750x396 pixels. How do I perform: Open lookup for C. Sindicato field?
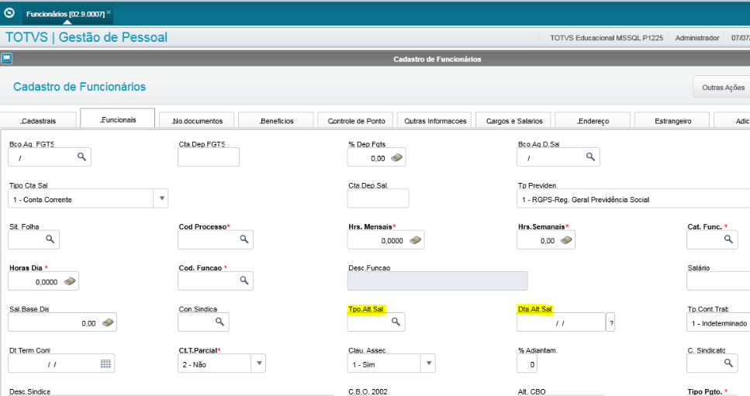728,363
